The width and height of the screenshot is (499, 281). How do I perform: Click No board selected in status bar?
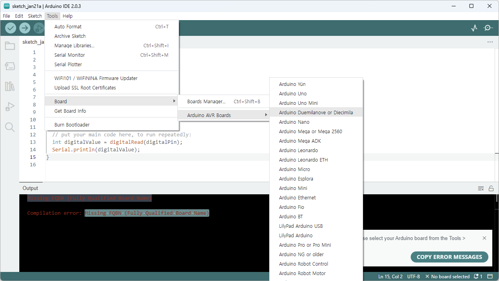point(447,276)
